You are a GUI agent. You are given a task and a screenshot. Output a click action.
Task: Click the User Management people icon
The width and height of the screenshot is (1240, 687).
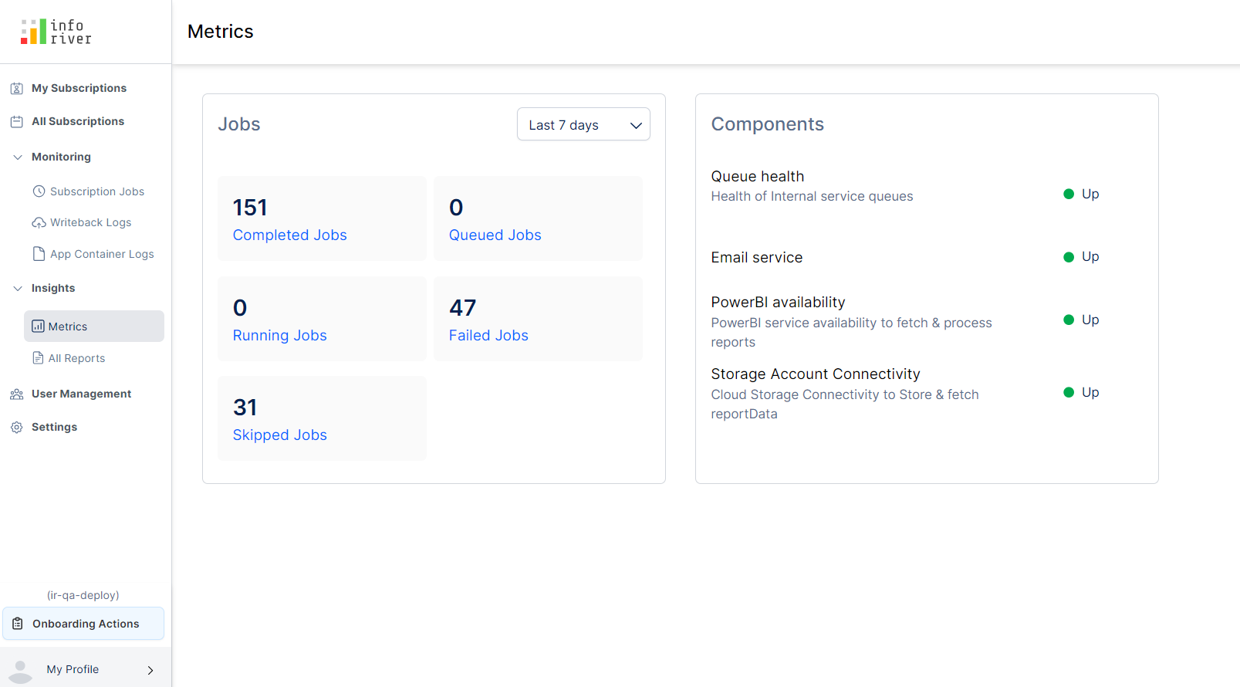pos(16,394)
